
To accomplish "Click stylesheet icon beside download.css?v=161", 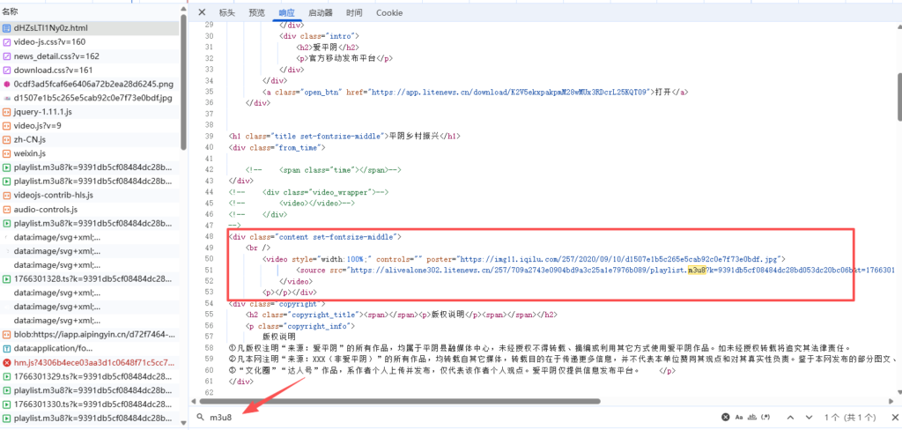I will (x=7, y=70).
